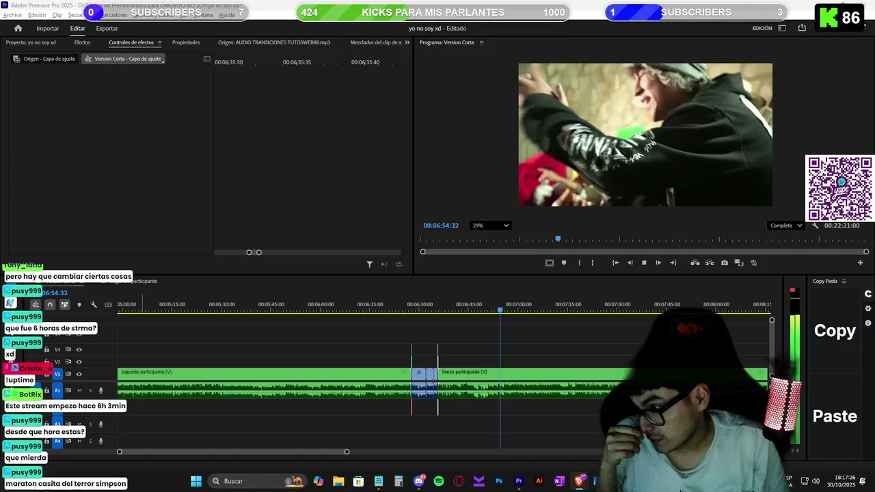Toggle sync lock on V1 track
The height and width of the screenshot is (492, 875).
(x=68, y=374)
